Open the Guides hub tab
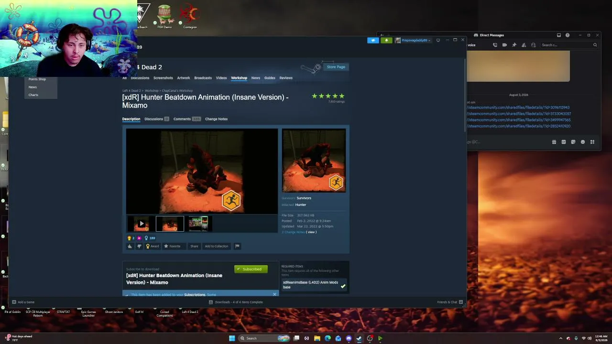Image resolution: width=612 pixels, height=344 pixels. [x=270, y=78]
